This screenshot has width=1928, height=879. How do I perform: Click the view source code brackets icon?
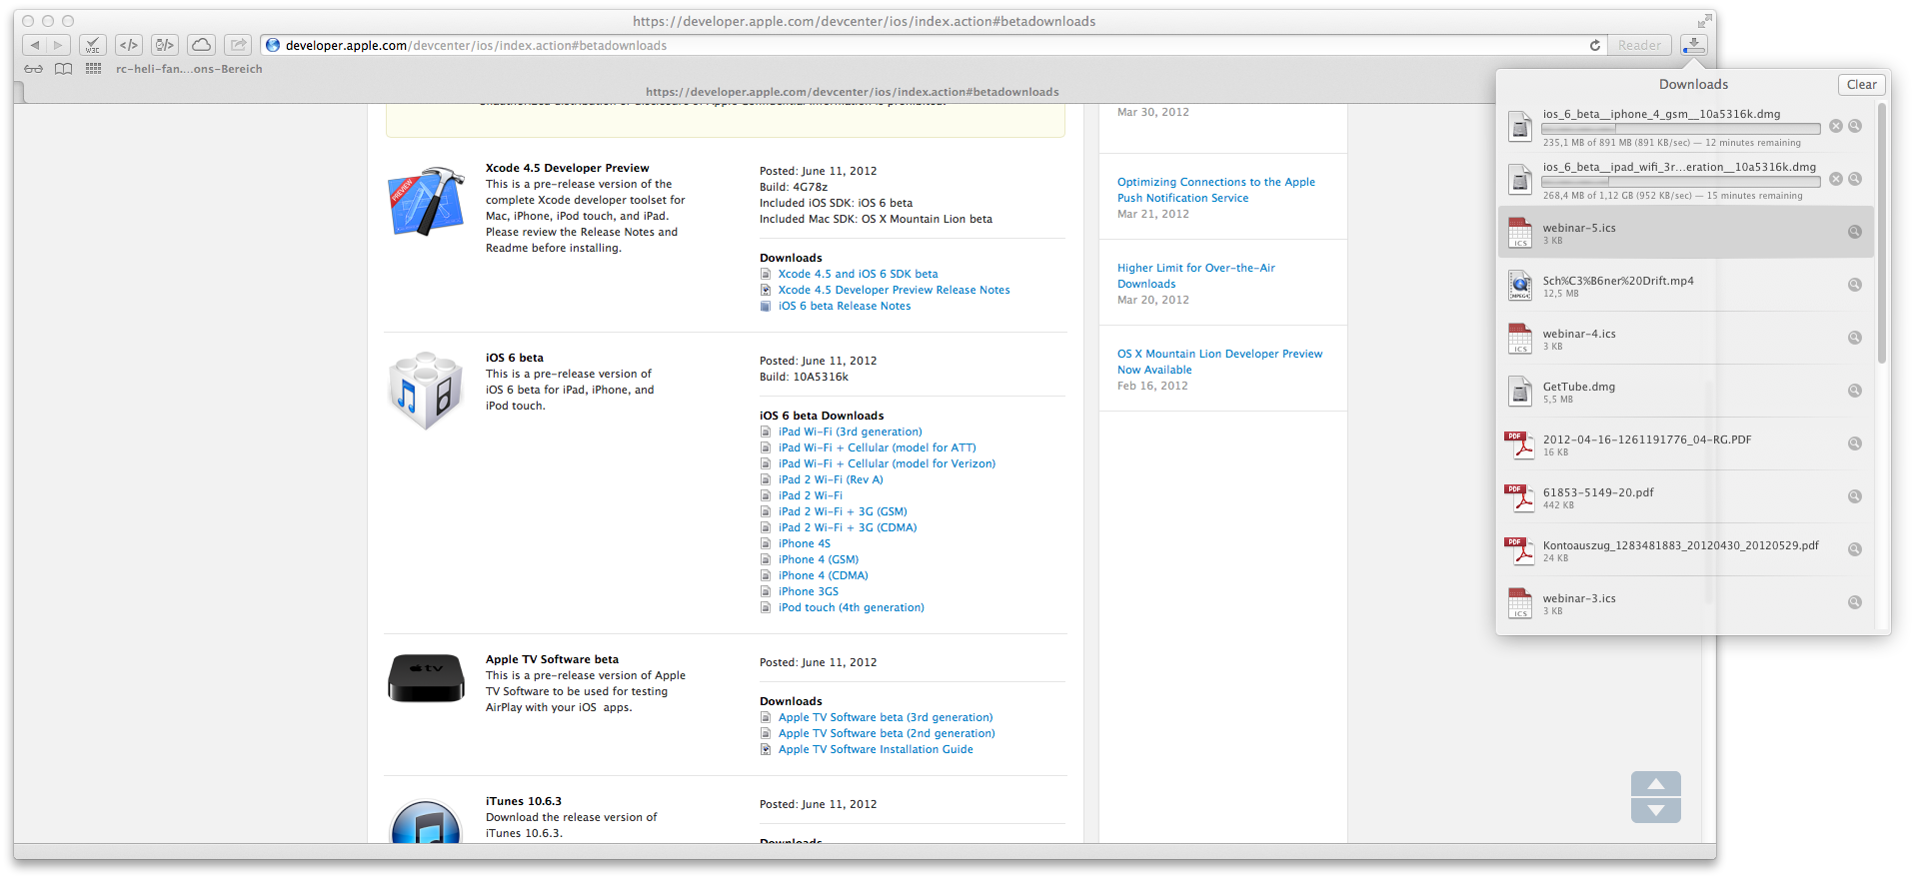tap(129, 45)
